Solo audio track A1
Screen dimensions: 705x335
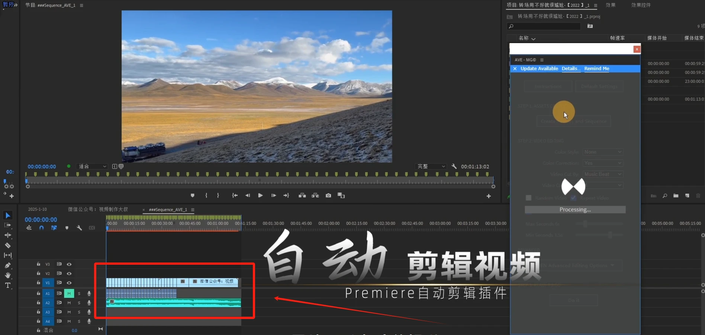point(79,294)
